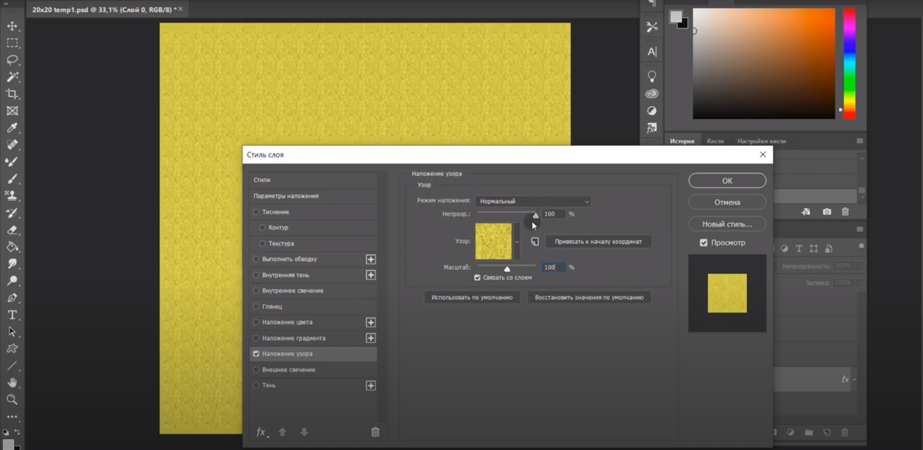Viewport: 923px width, 450px height.
Task: Click the camera snapshot icon in History panel
Action: [x=827, y=212]
